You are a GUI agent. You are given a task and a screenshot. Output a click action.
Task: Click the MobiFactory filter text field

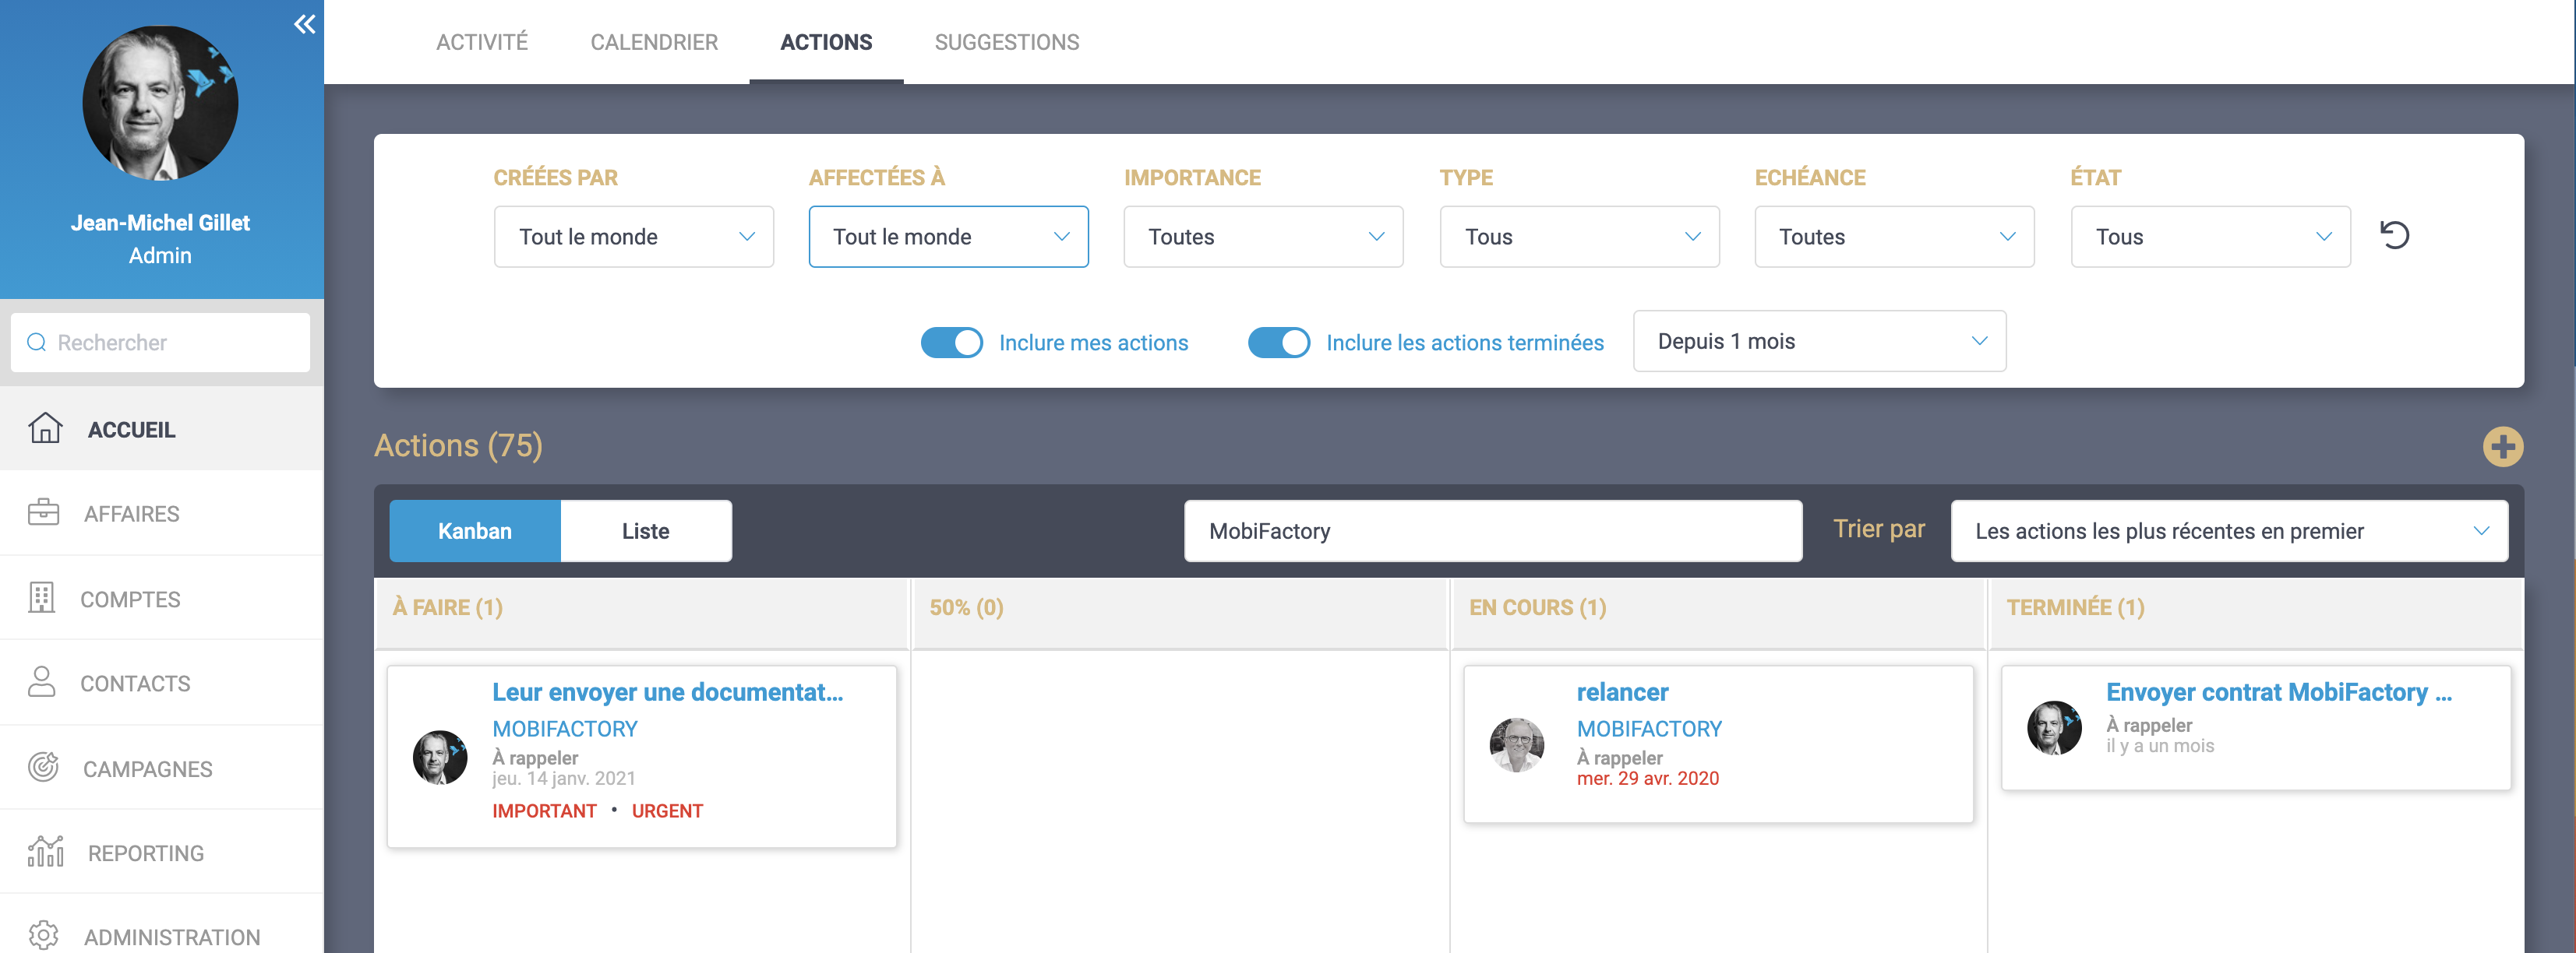point(1492,532)
